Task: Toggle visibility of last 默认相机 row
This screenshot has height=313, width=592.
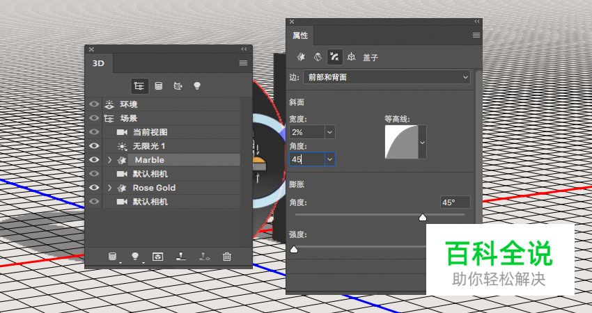Action: coord(94,202)
